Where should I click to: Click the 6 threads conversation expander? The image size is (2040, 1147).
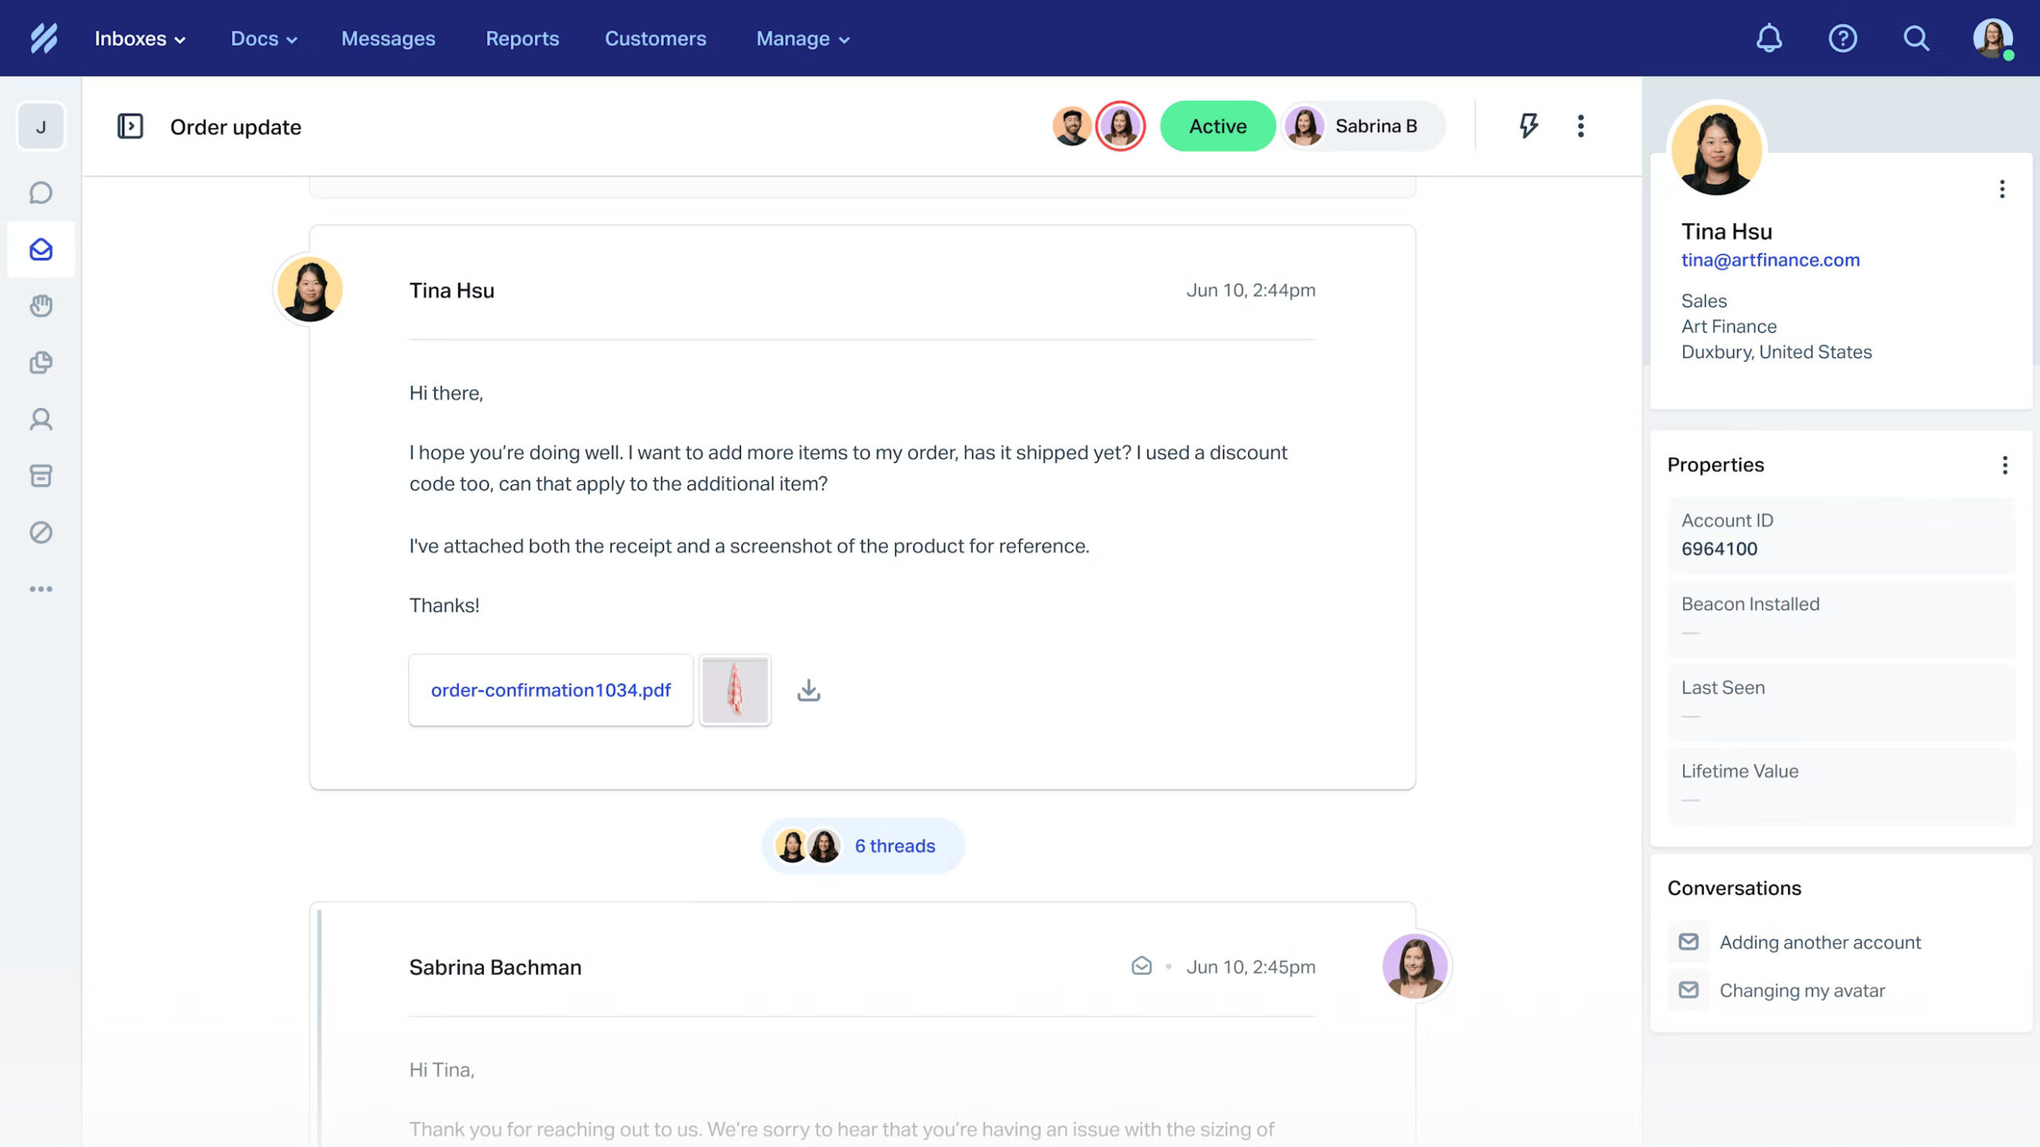coord(863,846)
